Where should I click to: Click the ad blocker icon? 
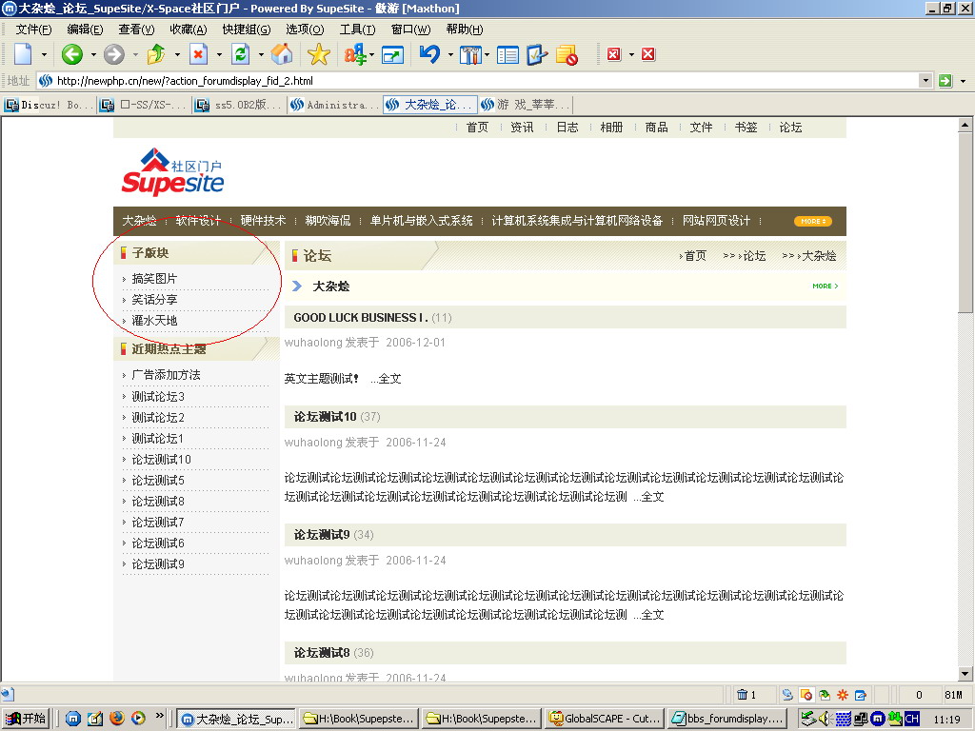click(x=567, y=54)
